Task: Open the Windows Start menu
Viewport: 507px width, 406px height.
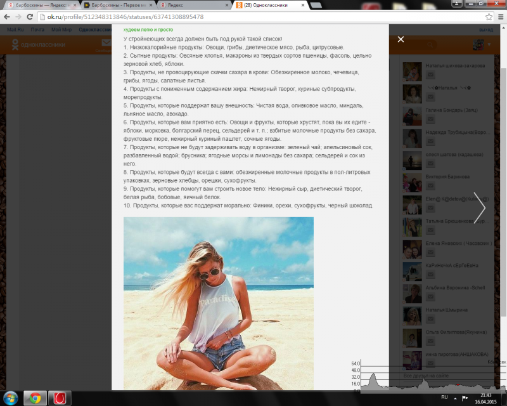Action: pos(10,398)
